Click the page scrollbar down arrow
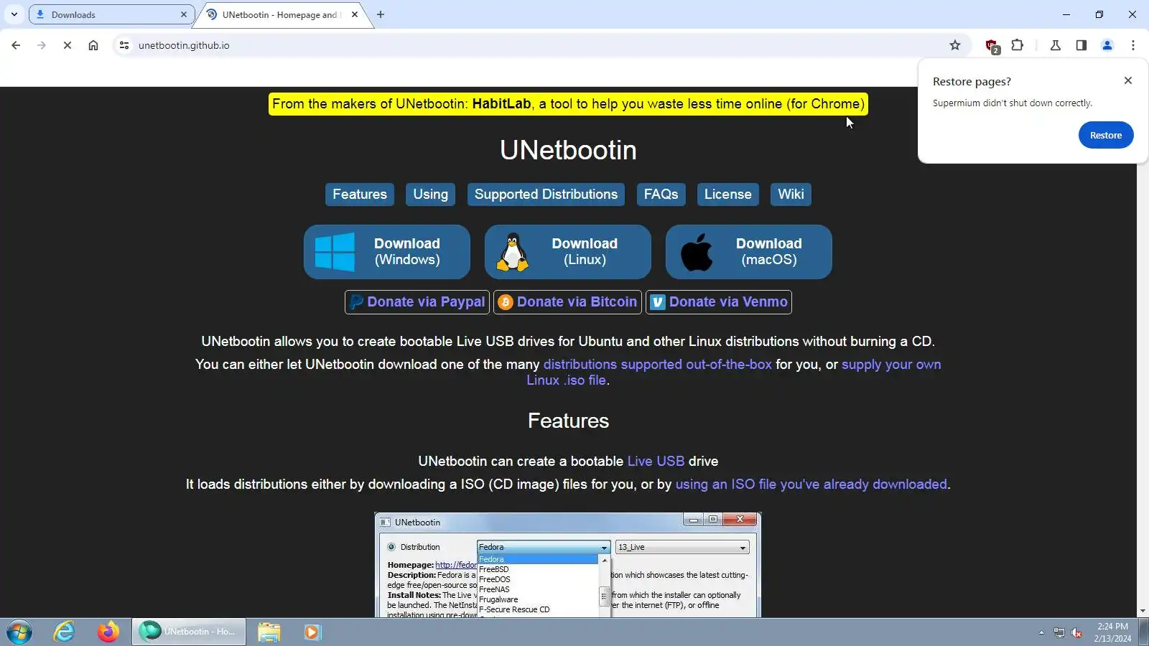Viewport: 1149px width, 646px height. [1143, 611]
